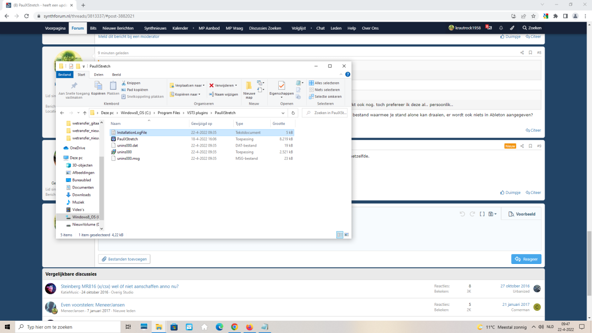Click the Reageer button
Image resolution: width=592 pixels, height=333 pixels.
point(526,259)
